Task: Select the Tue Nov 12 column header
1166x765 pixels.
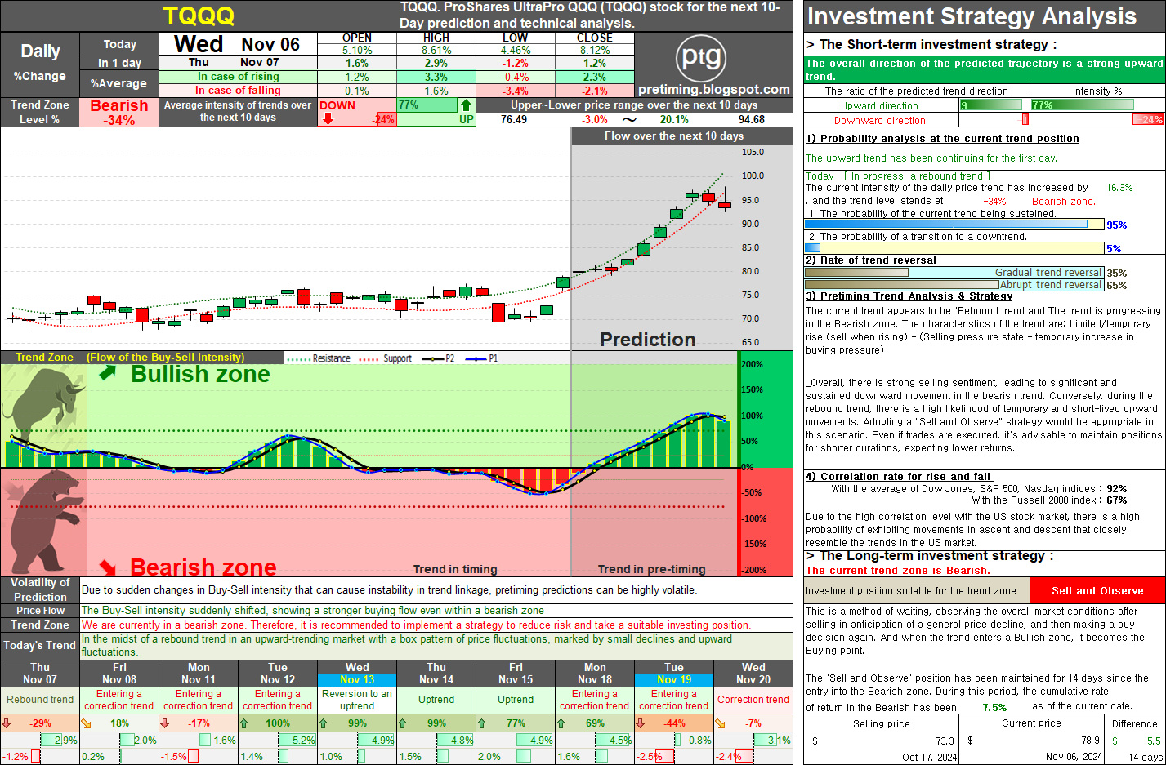Action: pos(278,674)
